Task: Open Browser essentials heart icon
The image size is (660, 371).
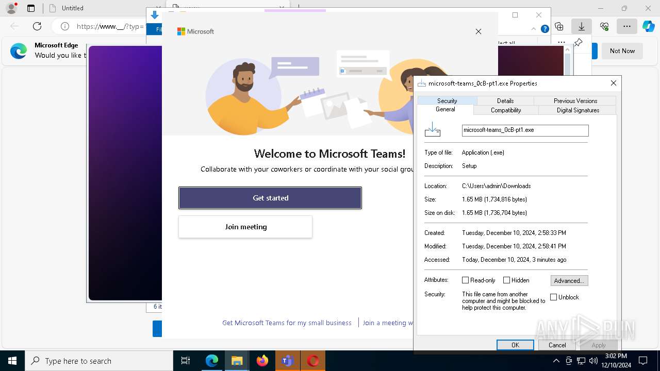Action: [x=604, y=26]
